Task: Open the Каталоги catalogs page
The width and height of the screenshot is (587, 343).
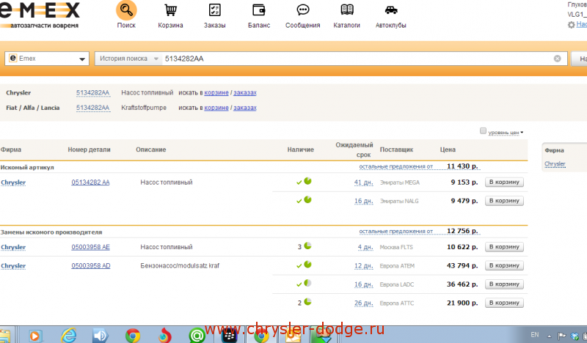Action: point(346,15)
